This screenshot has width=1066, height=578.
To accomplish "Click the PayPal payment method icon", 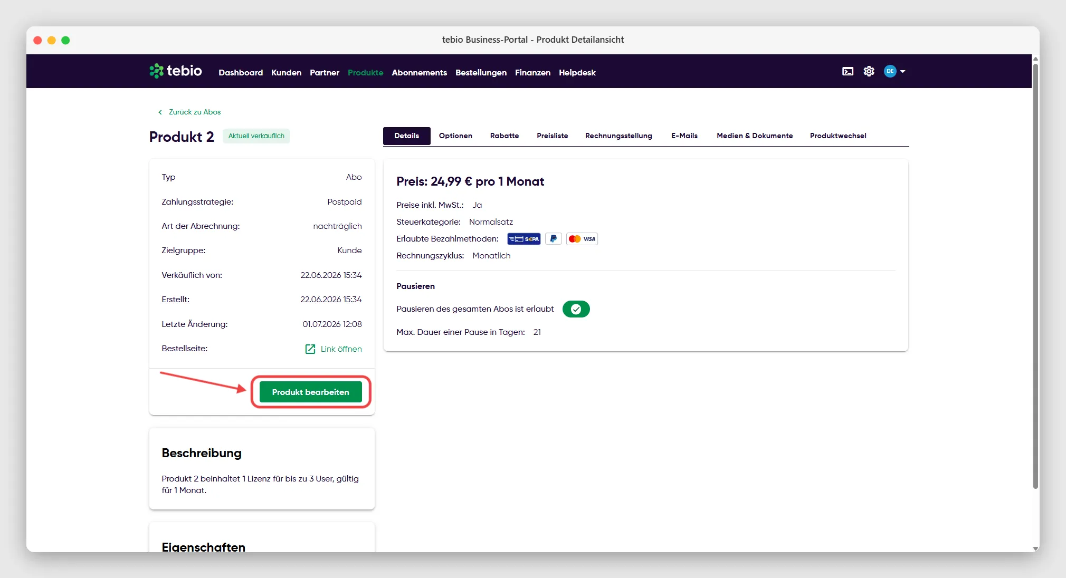I will point(553,239).
